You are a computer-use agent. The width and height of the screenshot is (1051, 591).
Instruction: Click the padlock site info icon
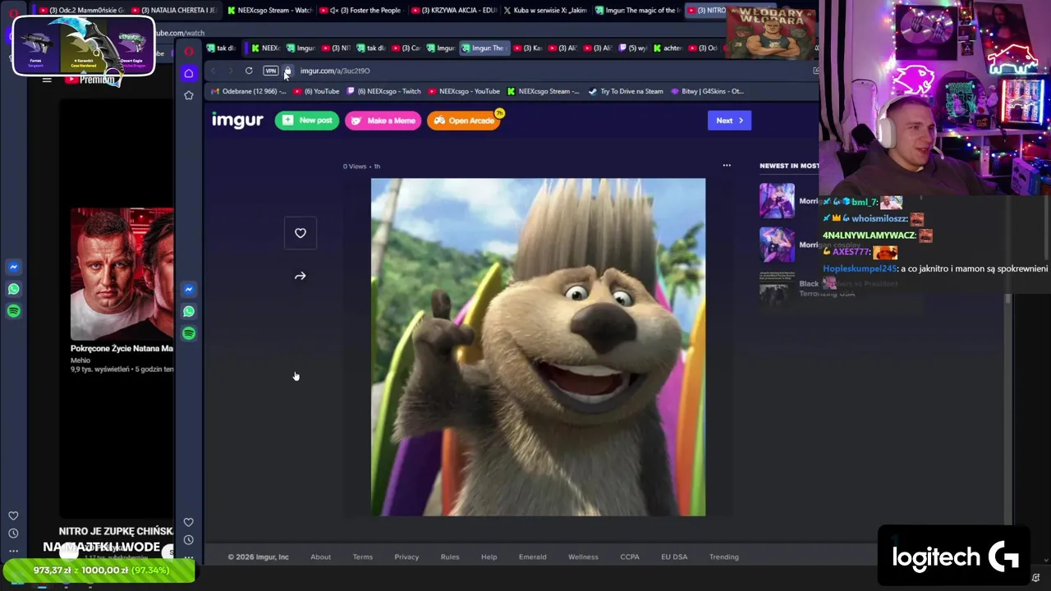click(287, 71)
